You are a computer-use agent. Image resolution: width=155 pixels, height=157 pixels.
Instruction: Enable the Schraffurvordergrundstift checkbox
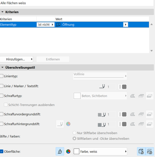(2, 114)
